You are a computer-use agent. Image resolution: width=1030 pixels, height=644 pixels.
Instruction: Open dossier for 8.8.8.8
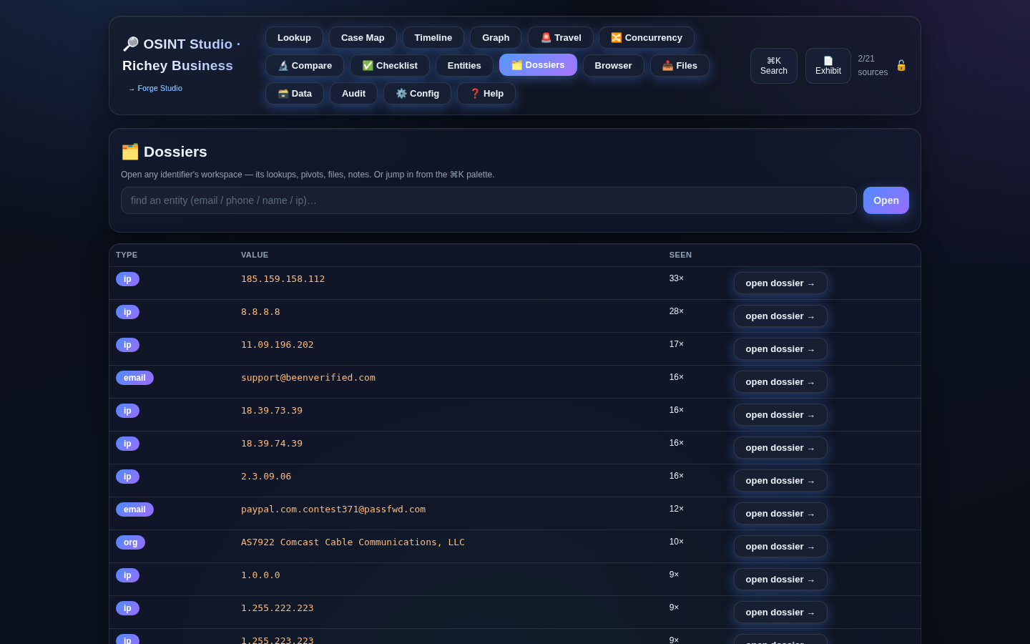click(780, 316)
